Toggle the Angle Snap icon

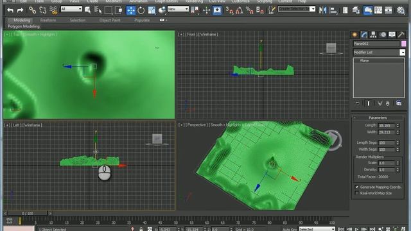click(240, 10)
